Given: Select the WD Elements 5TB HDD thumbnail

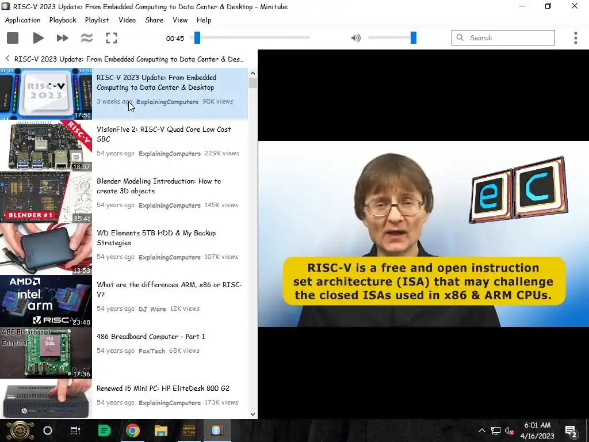Looking at the screenshot, I should [x=46, y=250].
